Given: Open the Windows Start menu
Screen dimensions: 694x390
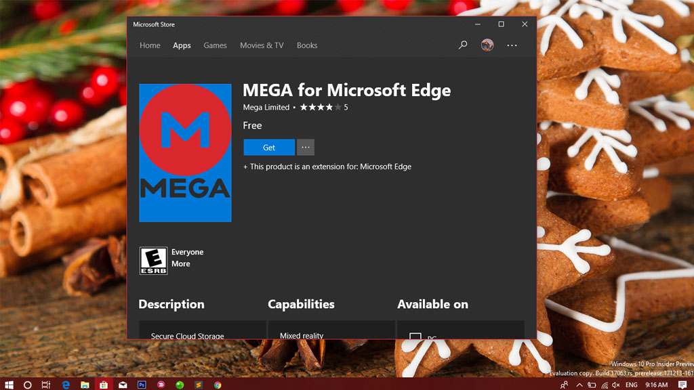Looking at the screenshot, I should (x=9, y=385).
